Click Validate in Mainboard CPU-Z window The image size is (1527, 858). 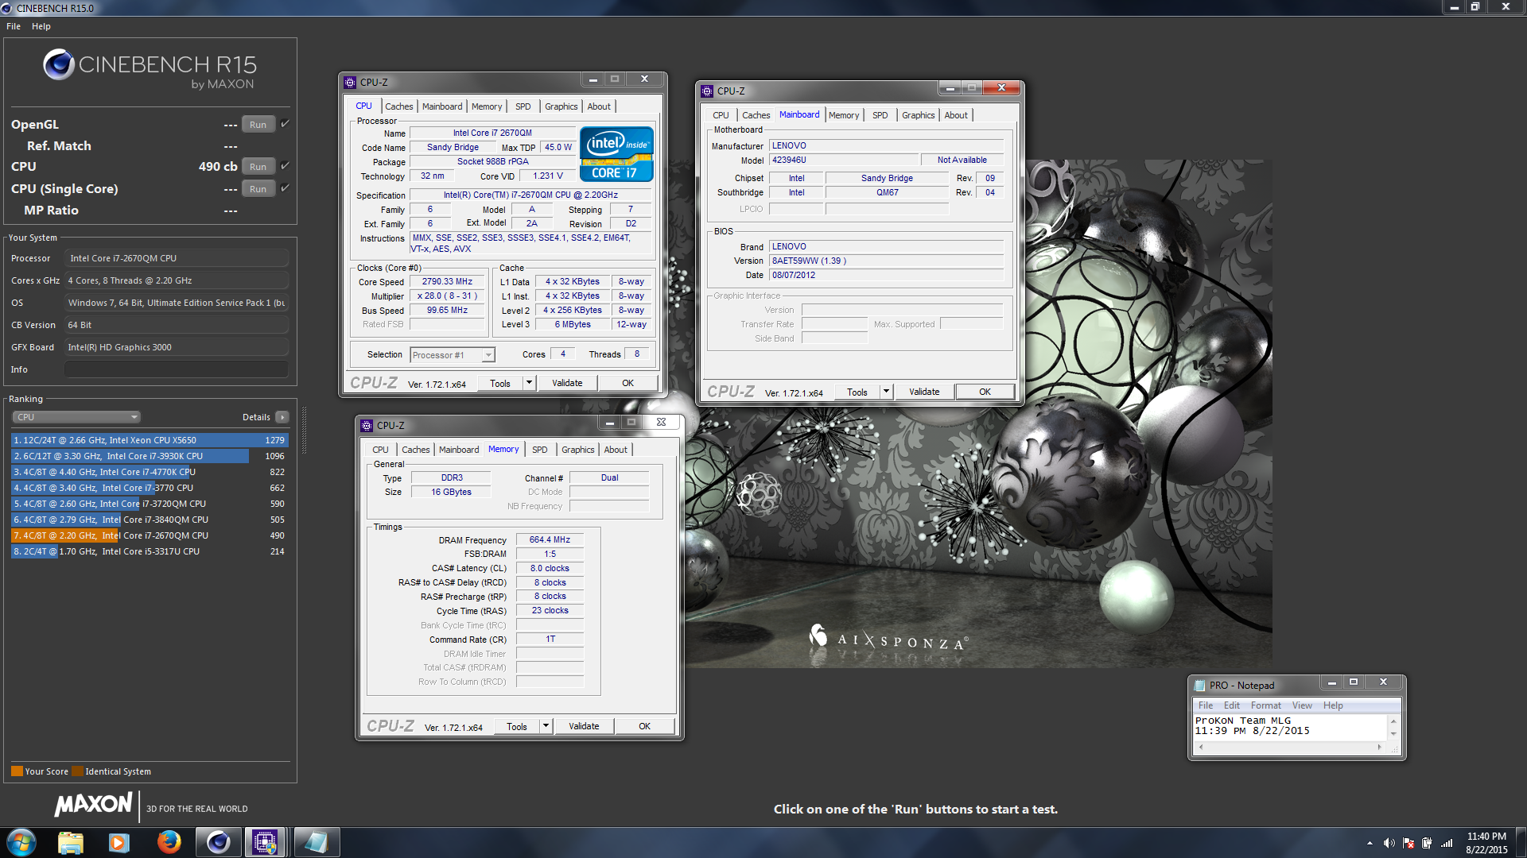(x=924, y=392)
